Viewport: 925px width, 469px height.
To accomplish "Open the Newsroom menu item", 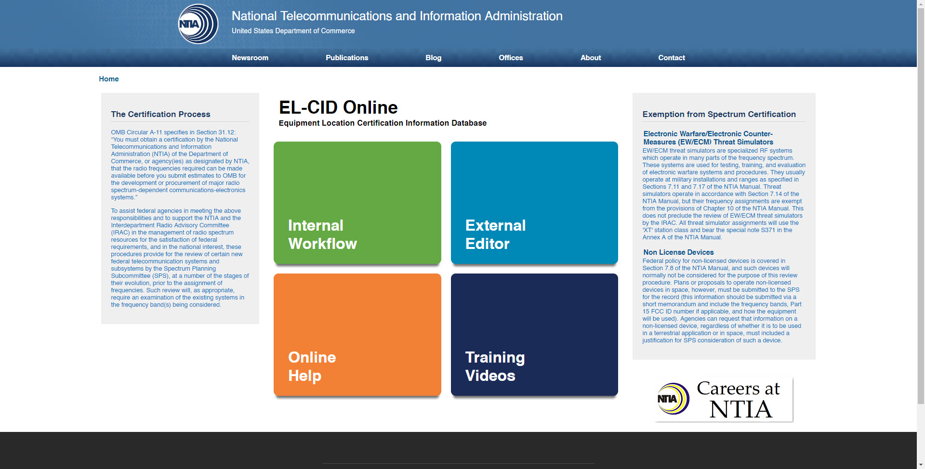I will click(x=250, y=58).
